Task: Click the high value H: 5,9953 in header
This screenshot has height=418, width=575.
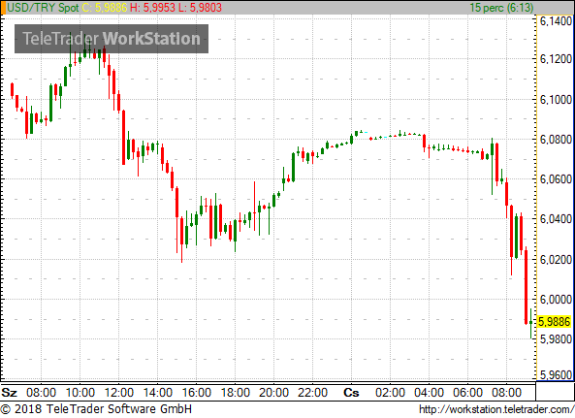Action: [152, 8]
